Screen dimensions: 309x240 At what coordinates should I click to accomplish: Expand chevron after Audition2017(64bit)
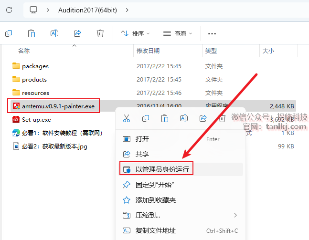127,10
